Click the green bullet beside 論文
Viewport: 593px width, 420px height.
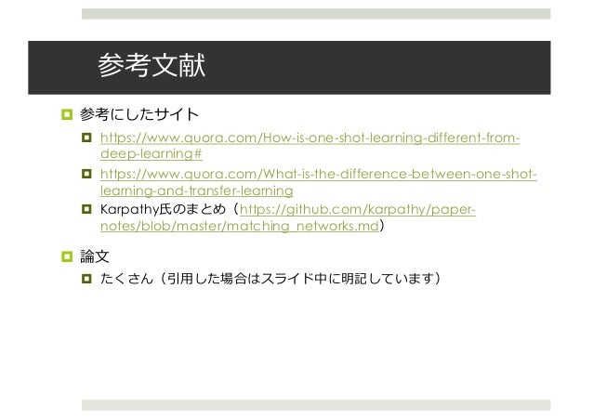tap(67, 256)
